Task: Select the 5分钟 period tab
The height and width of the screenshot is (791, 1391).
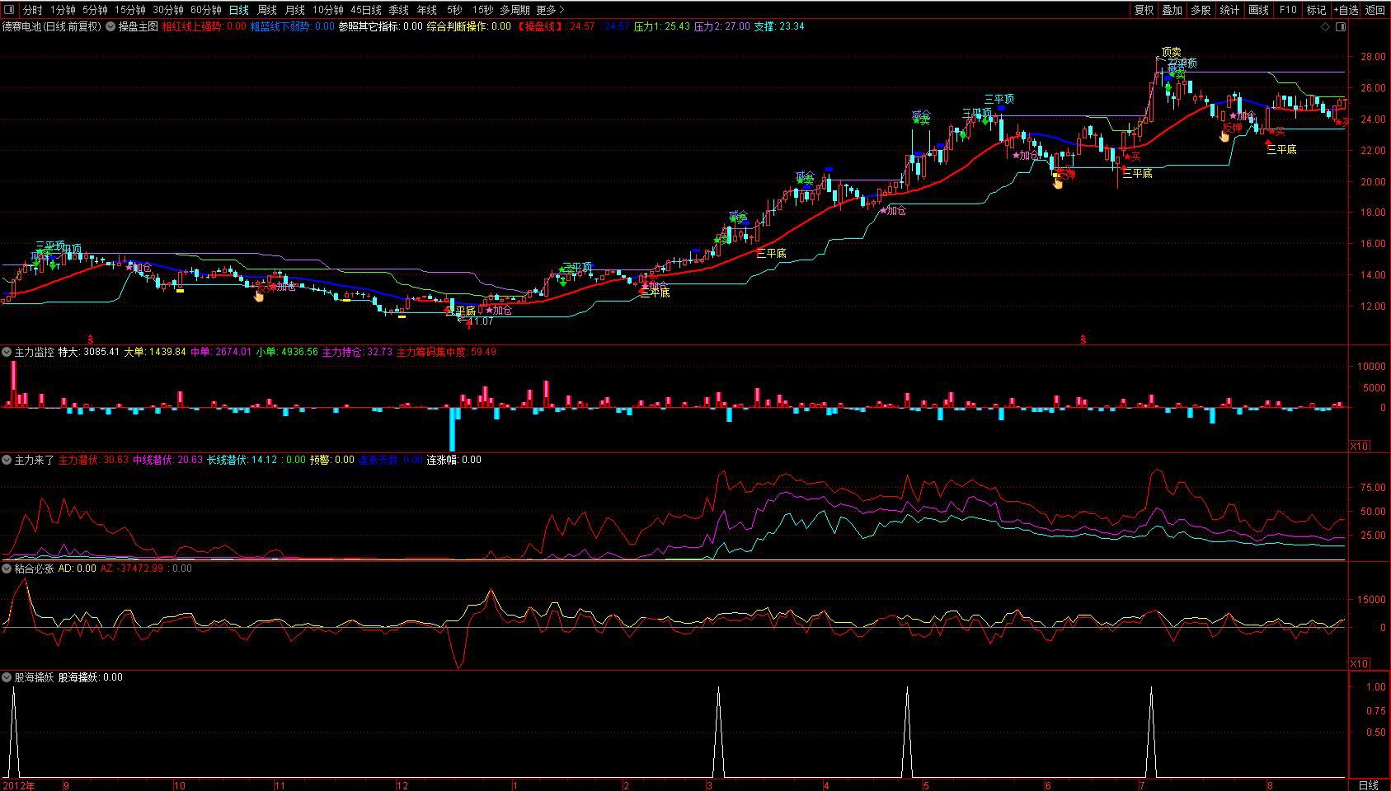Action: pyautogui.click(x=95, y=10)
